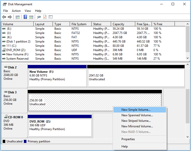Select the 111 (C:) volume row
Viewport: 191px width, 151px height.
click(93, 46)
